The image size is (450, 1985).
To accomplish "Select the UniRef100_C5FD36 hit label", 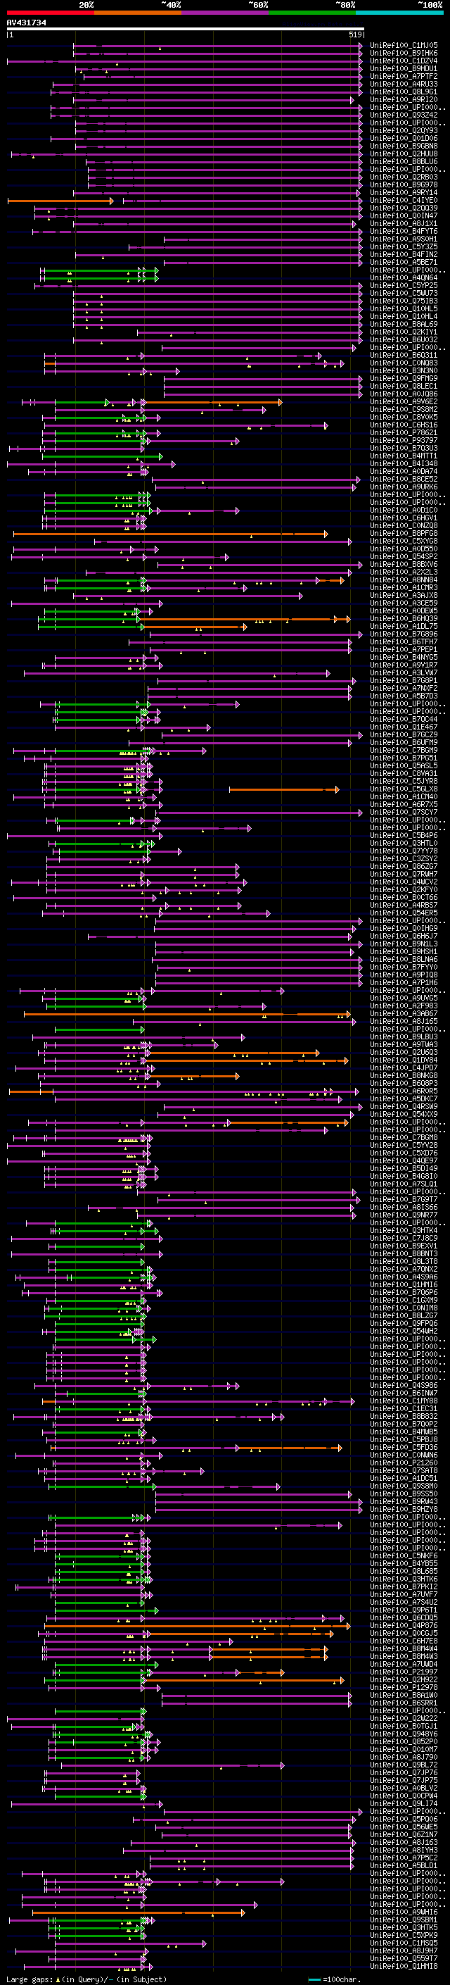I will coord(404,1447).
